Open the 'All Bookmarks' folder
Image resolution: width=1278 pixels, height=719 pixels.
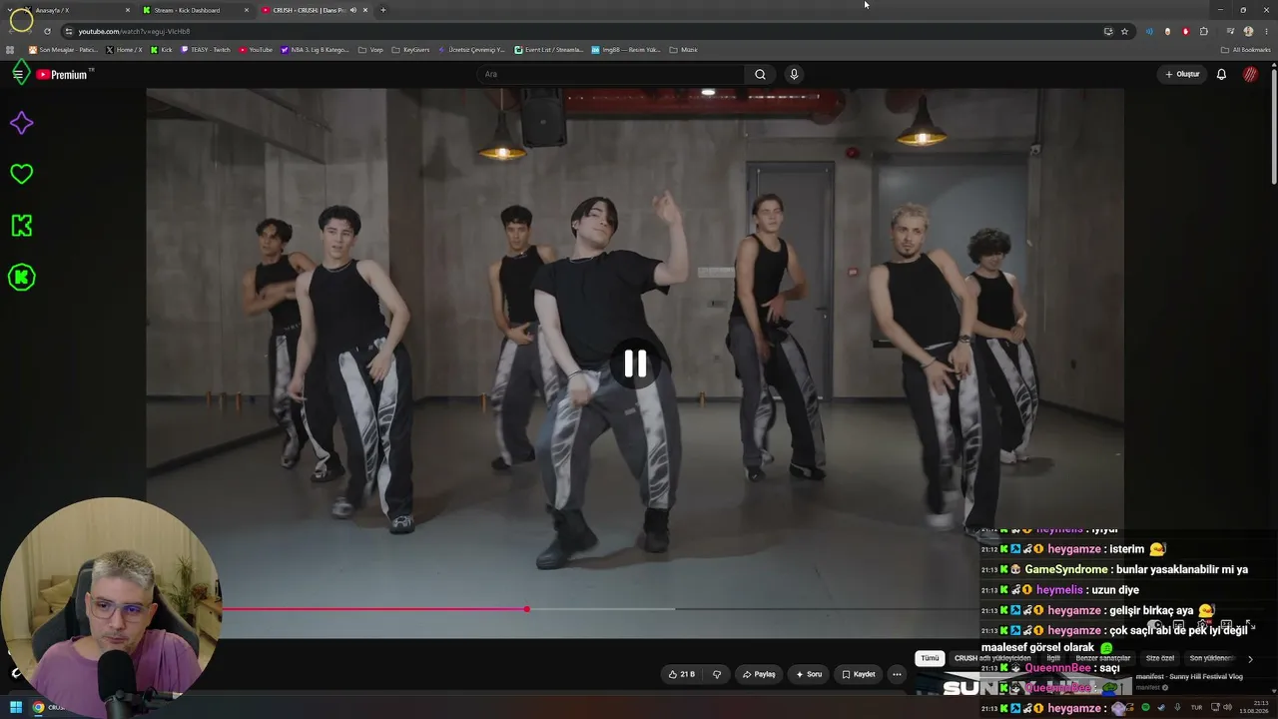(x=1245, y=49)
